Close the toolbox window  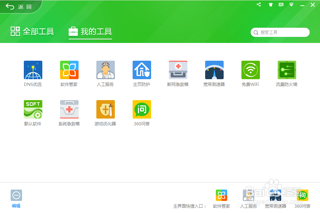coord(313,5)
